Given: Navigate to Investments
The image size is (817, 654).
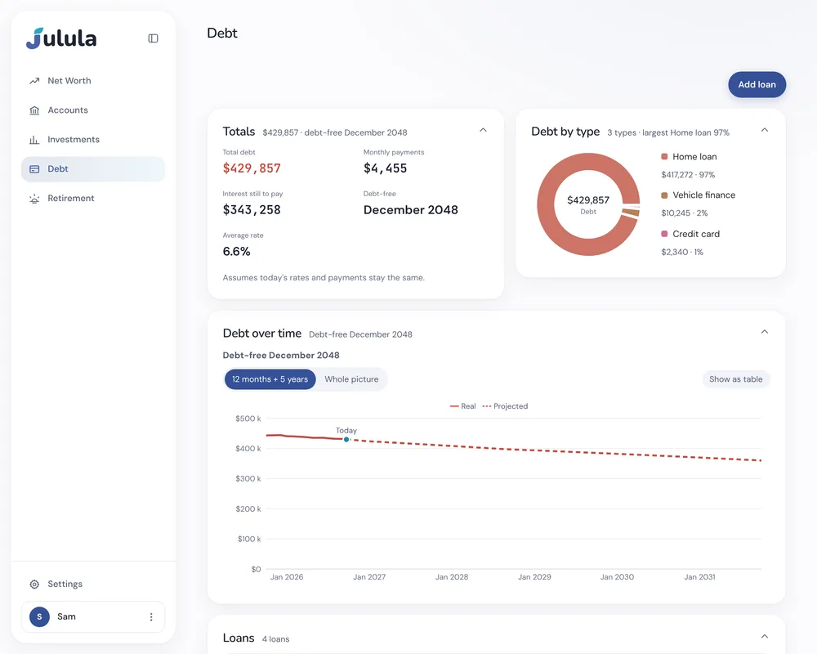Looking at the screenshot, I should coord(93,140).
